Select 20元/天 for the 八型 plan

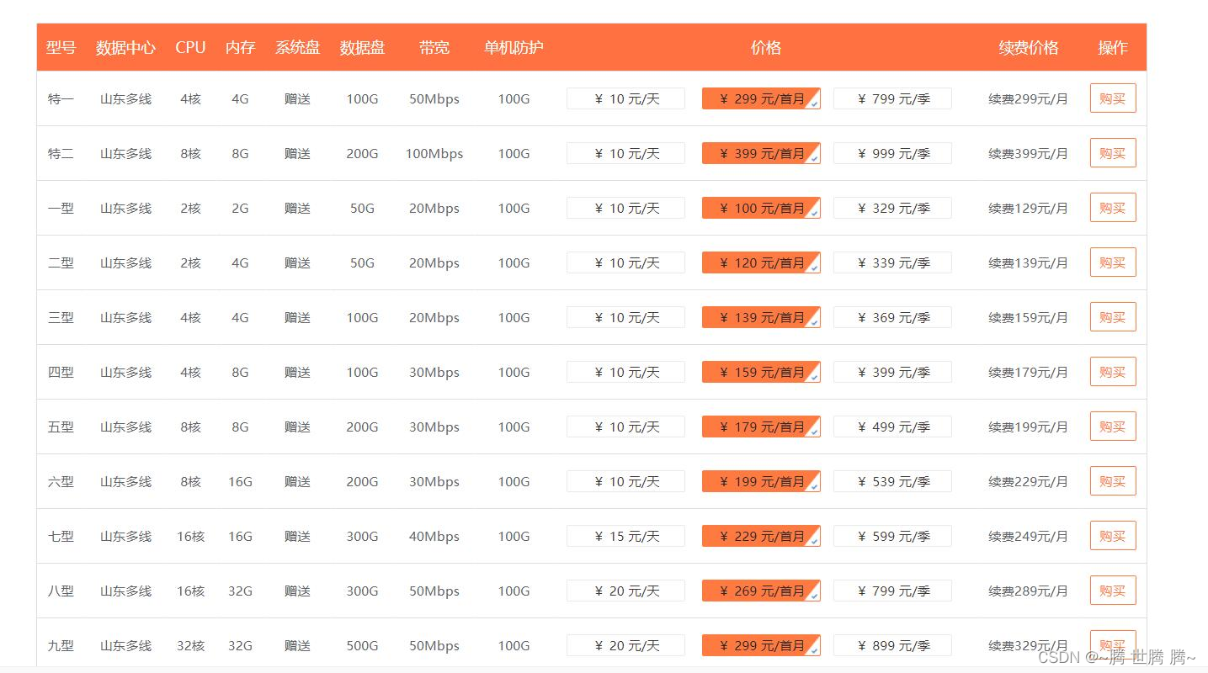click(x=625, y=591)
